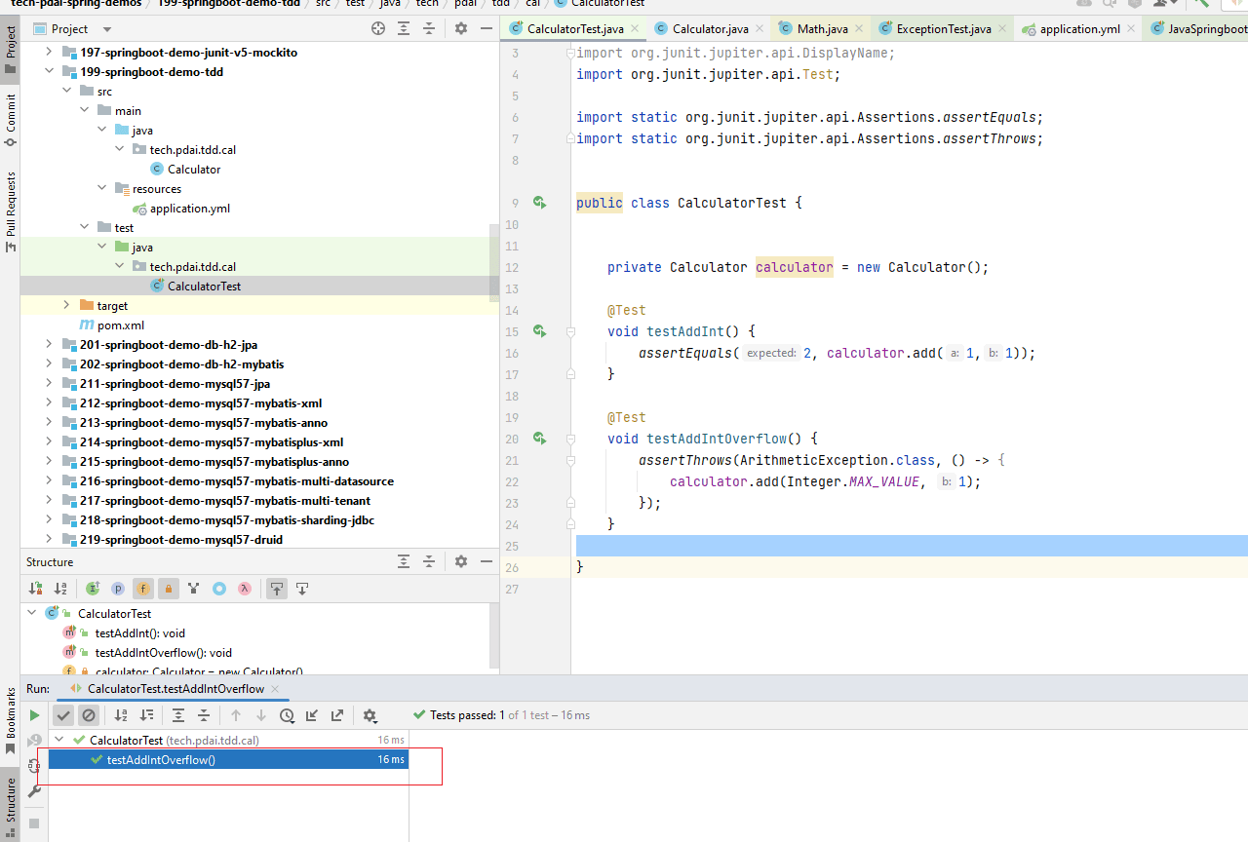The height and width of the screenshot is (842, 1248).
Task: Open Pull Requests side panel
Action: click(x=11, y=211)
